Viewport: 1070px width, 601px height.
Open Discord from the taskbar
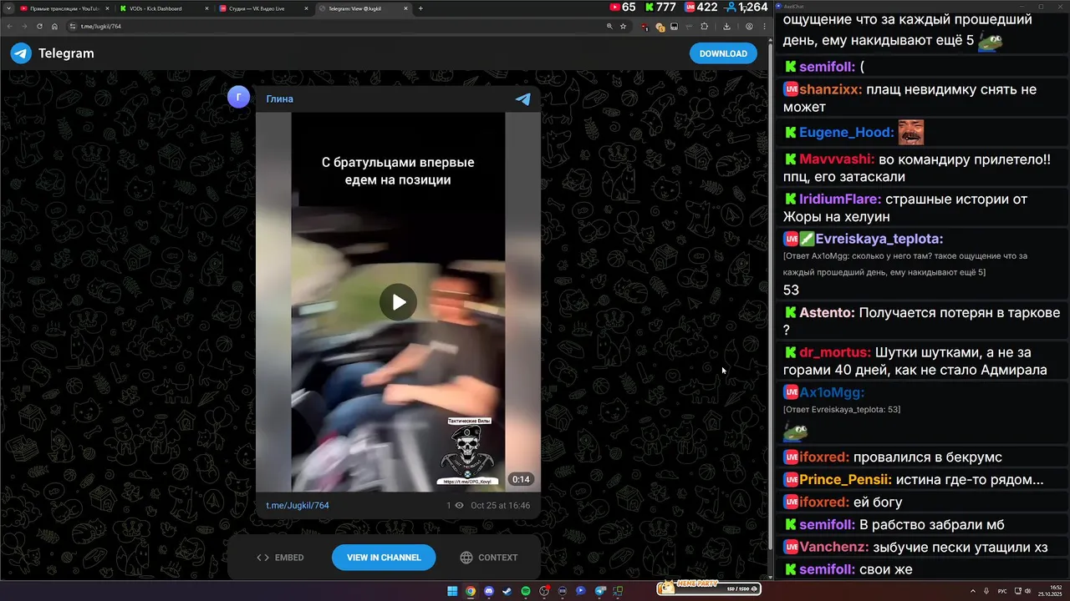click(x=489, y=591)
